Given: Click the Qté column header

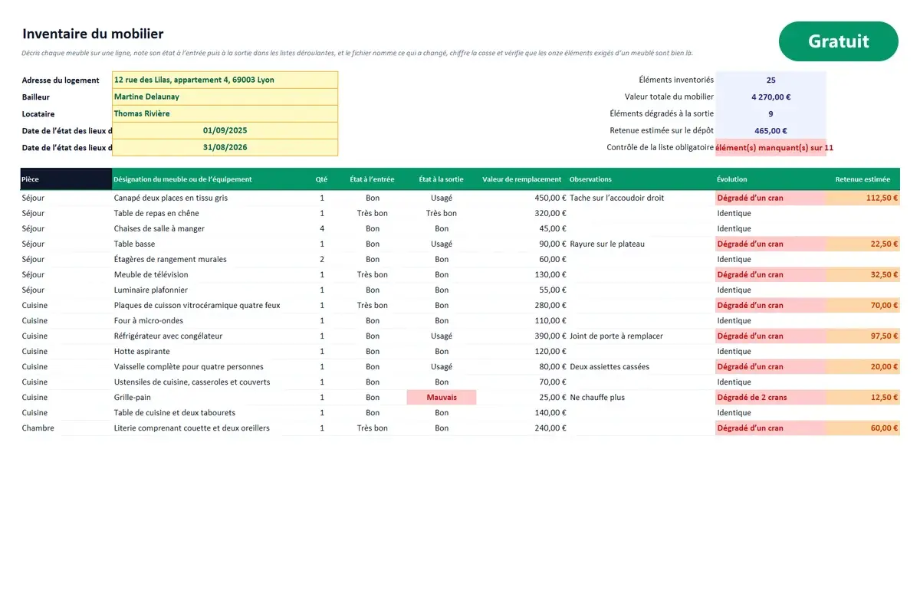Looking at the screenshot, I should pyautogui.click(x=321, y=179).
